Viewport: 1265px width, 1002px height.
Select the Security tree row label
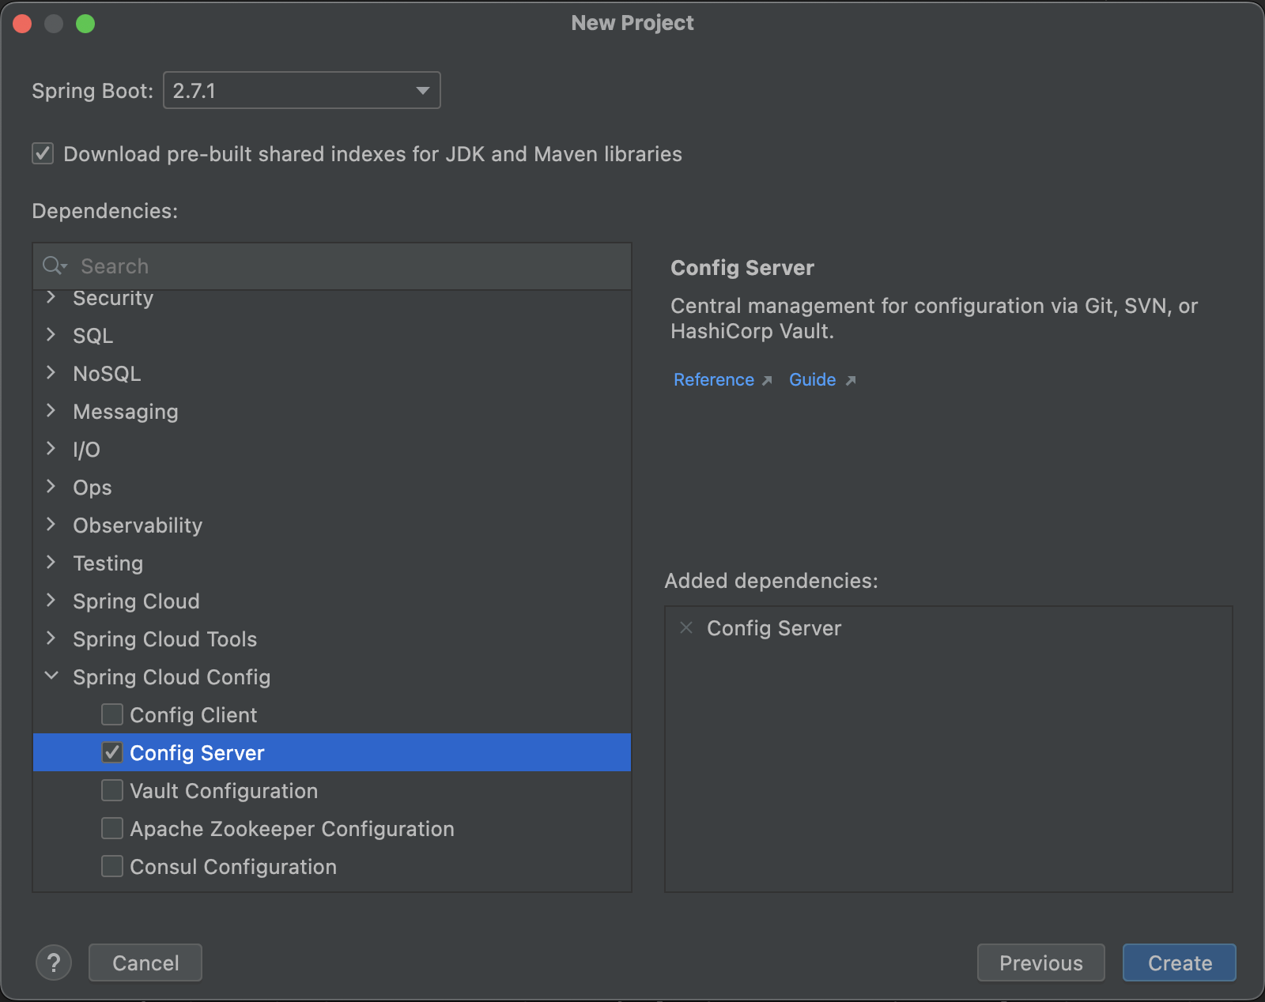(113, 298)
